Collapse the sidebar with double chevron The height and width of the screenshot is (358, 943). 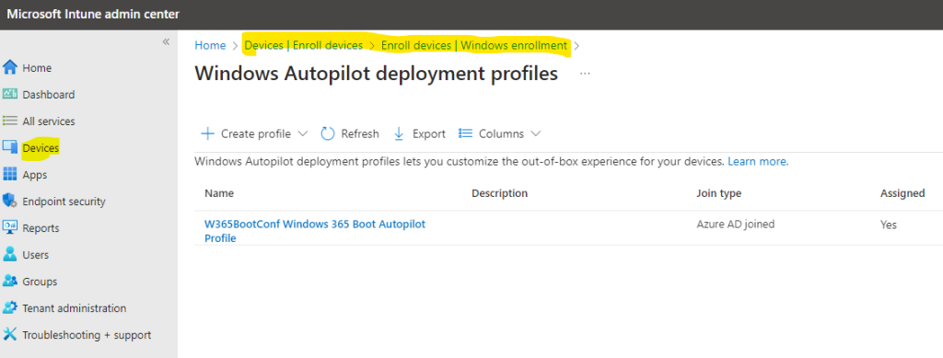click(166, 41)
